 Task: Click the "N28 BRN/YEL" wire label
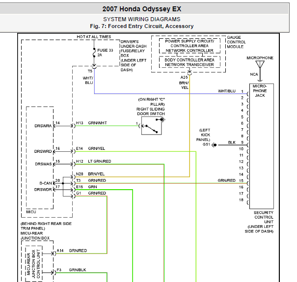(90, 174)
